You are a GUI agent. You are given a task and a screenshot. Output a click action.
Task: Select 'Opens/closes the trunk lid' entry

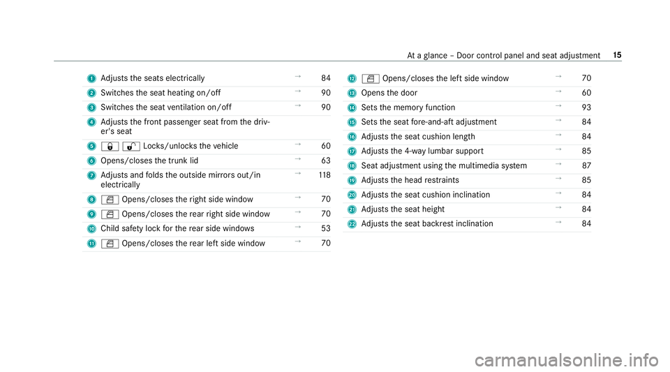click(x=149, y=161)
